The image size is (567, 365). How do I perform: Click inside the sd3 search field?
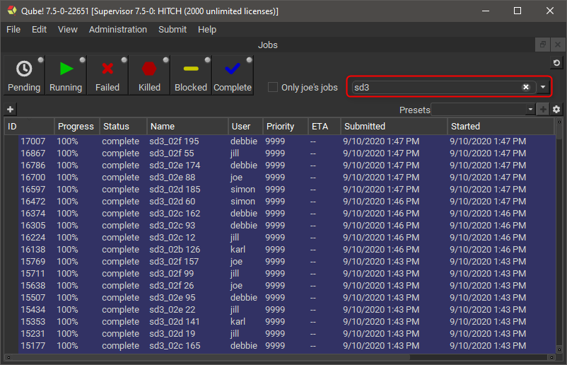coord(435,87)
